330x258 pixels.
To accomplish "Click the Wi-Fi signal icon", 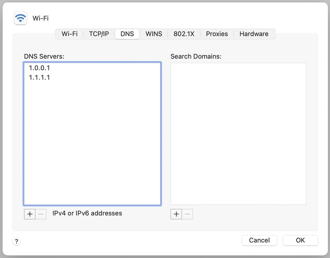I will click(20, 18).
